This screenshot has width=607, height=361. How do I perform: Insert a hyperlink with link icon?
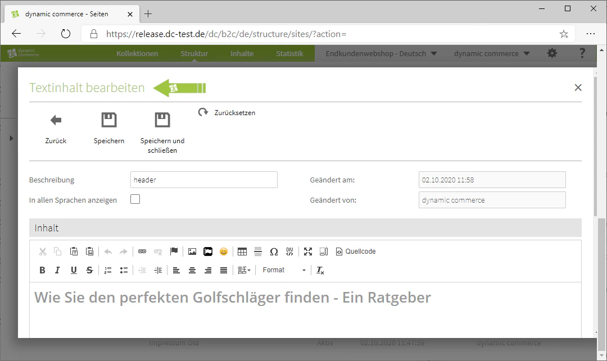(142, 252)
